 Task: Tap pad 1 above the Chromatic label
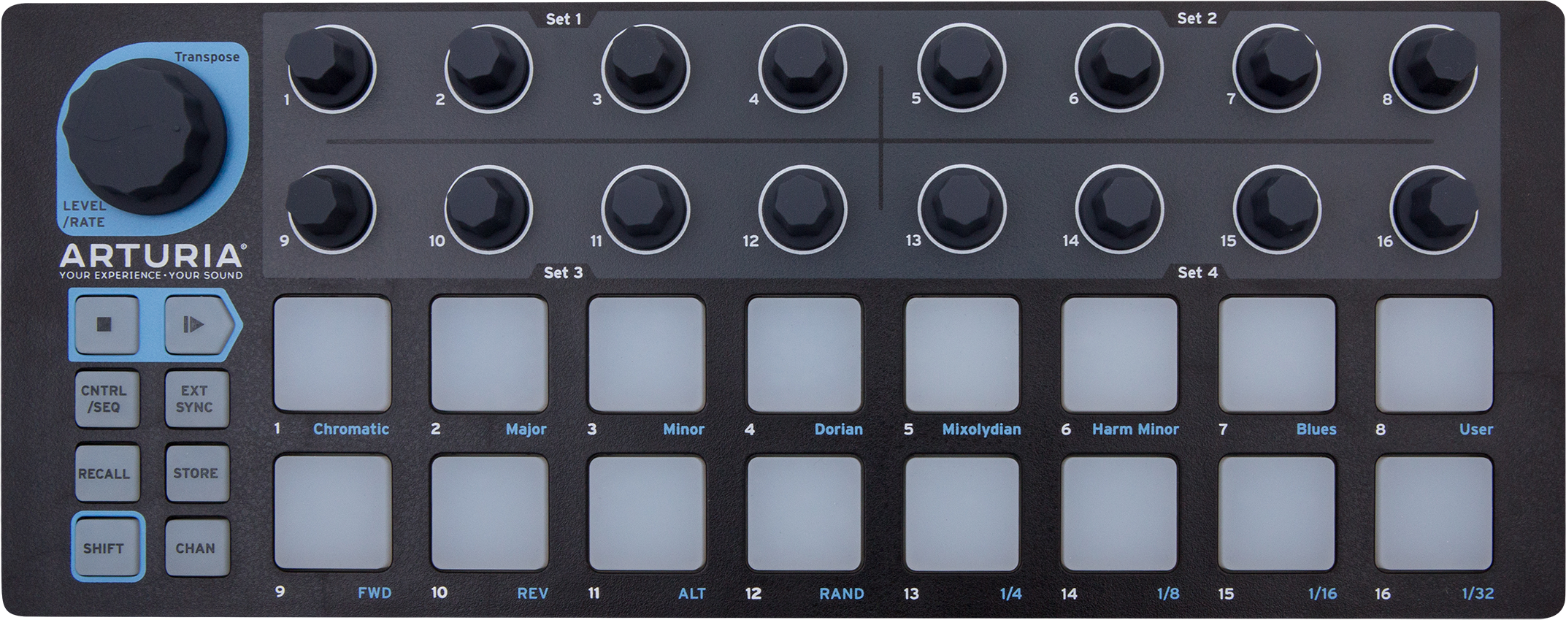332,354
